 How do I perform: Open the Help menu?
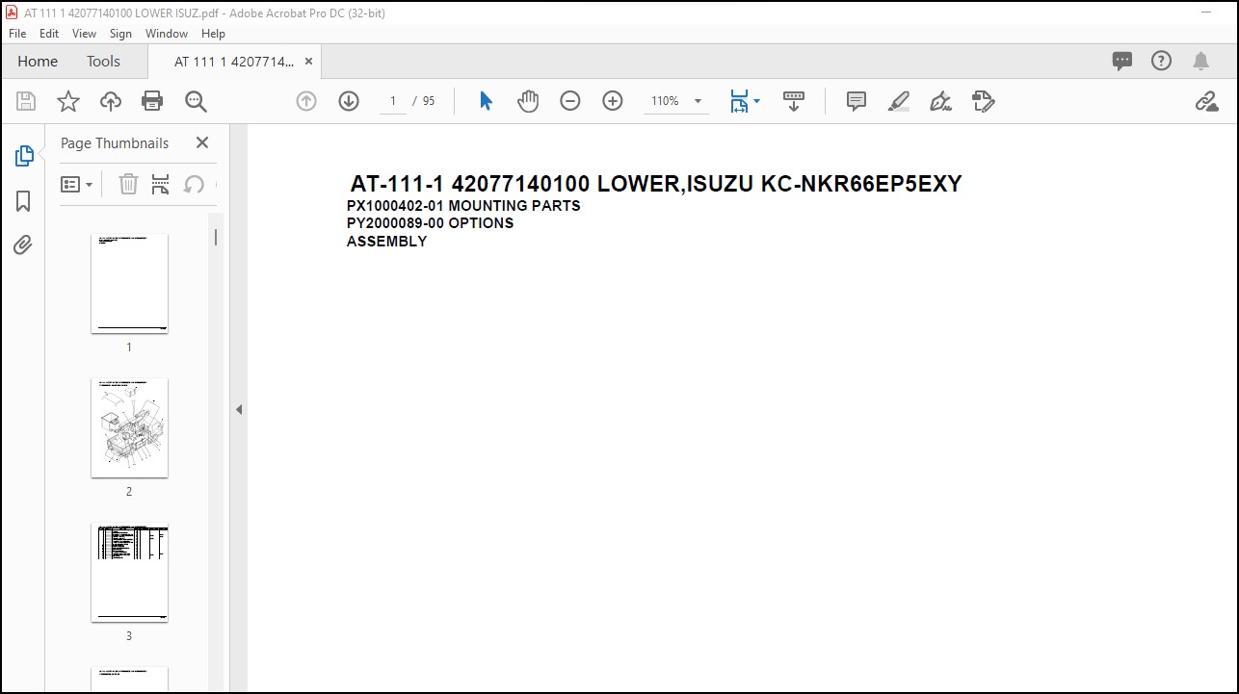[x=213, y=33]
